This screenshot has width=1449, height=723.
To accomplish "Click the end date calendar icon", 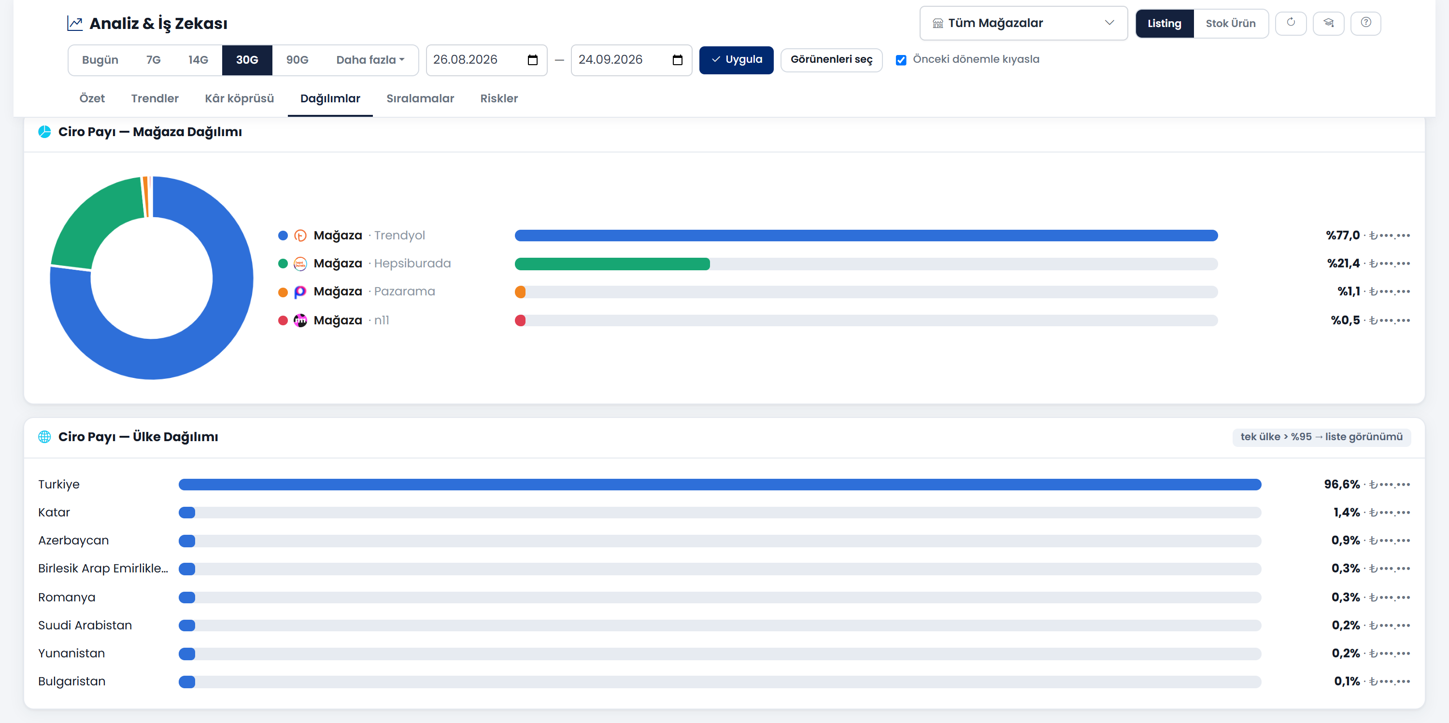I will coord(677,60).
